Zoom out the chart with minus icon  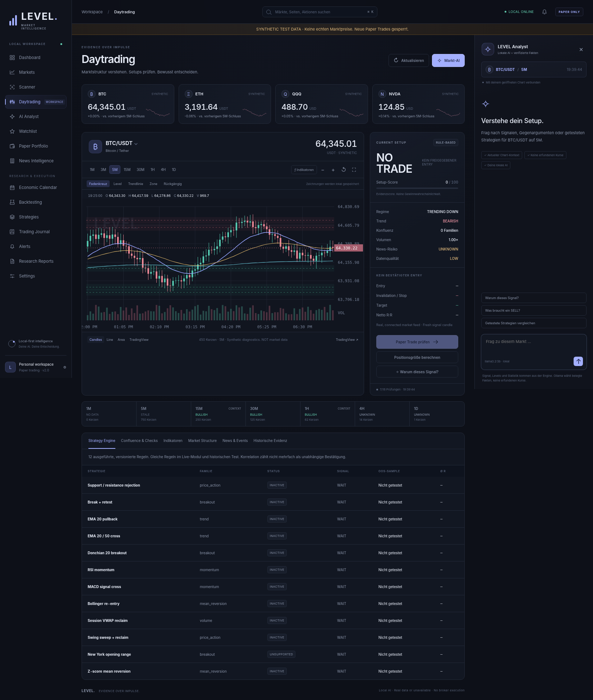coord(323,170)
